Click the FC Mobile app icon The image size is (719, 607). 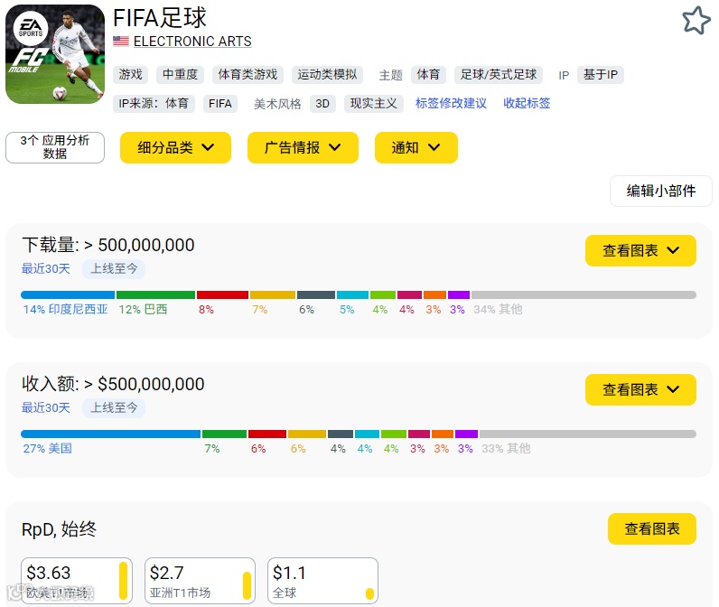(55, 54)
